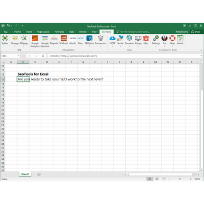Open Google Adwords integration

(45, 41)
